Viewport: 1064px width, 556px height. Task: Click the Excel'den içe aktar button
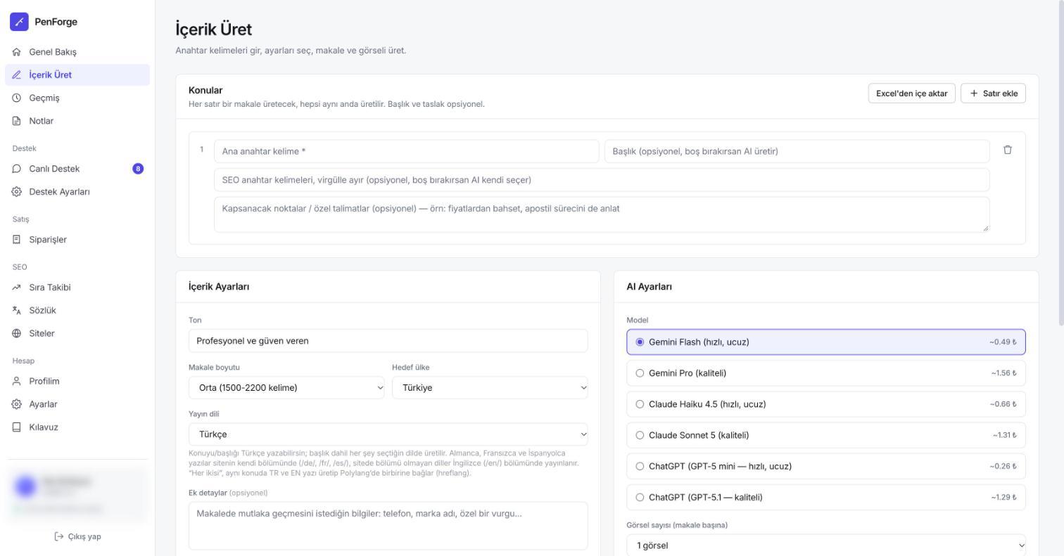click(912, 93)
